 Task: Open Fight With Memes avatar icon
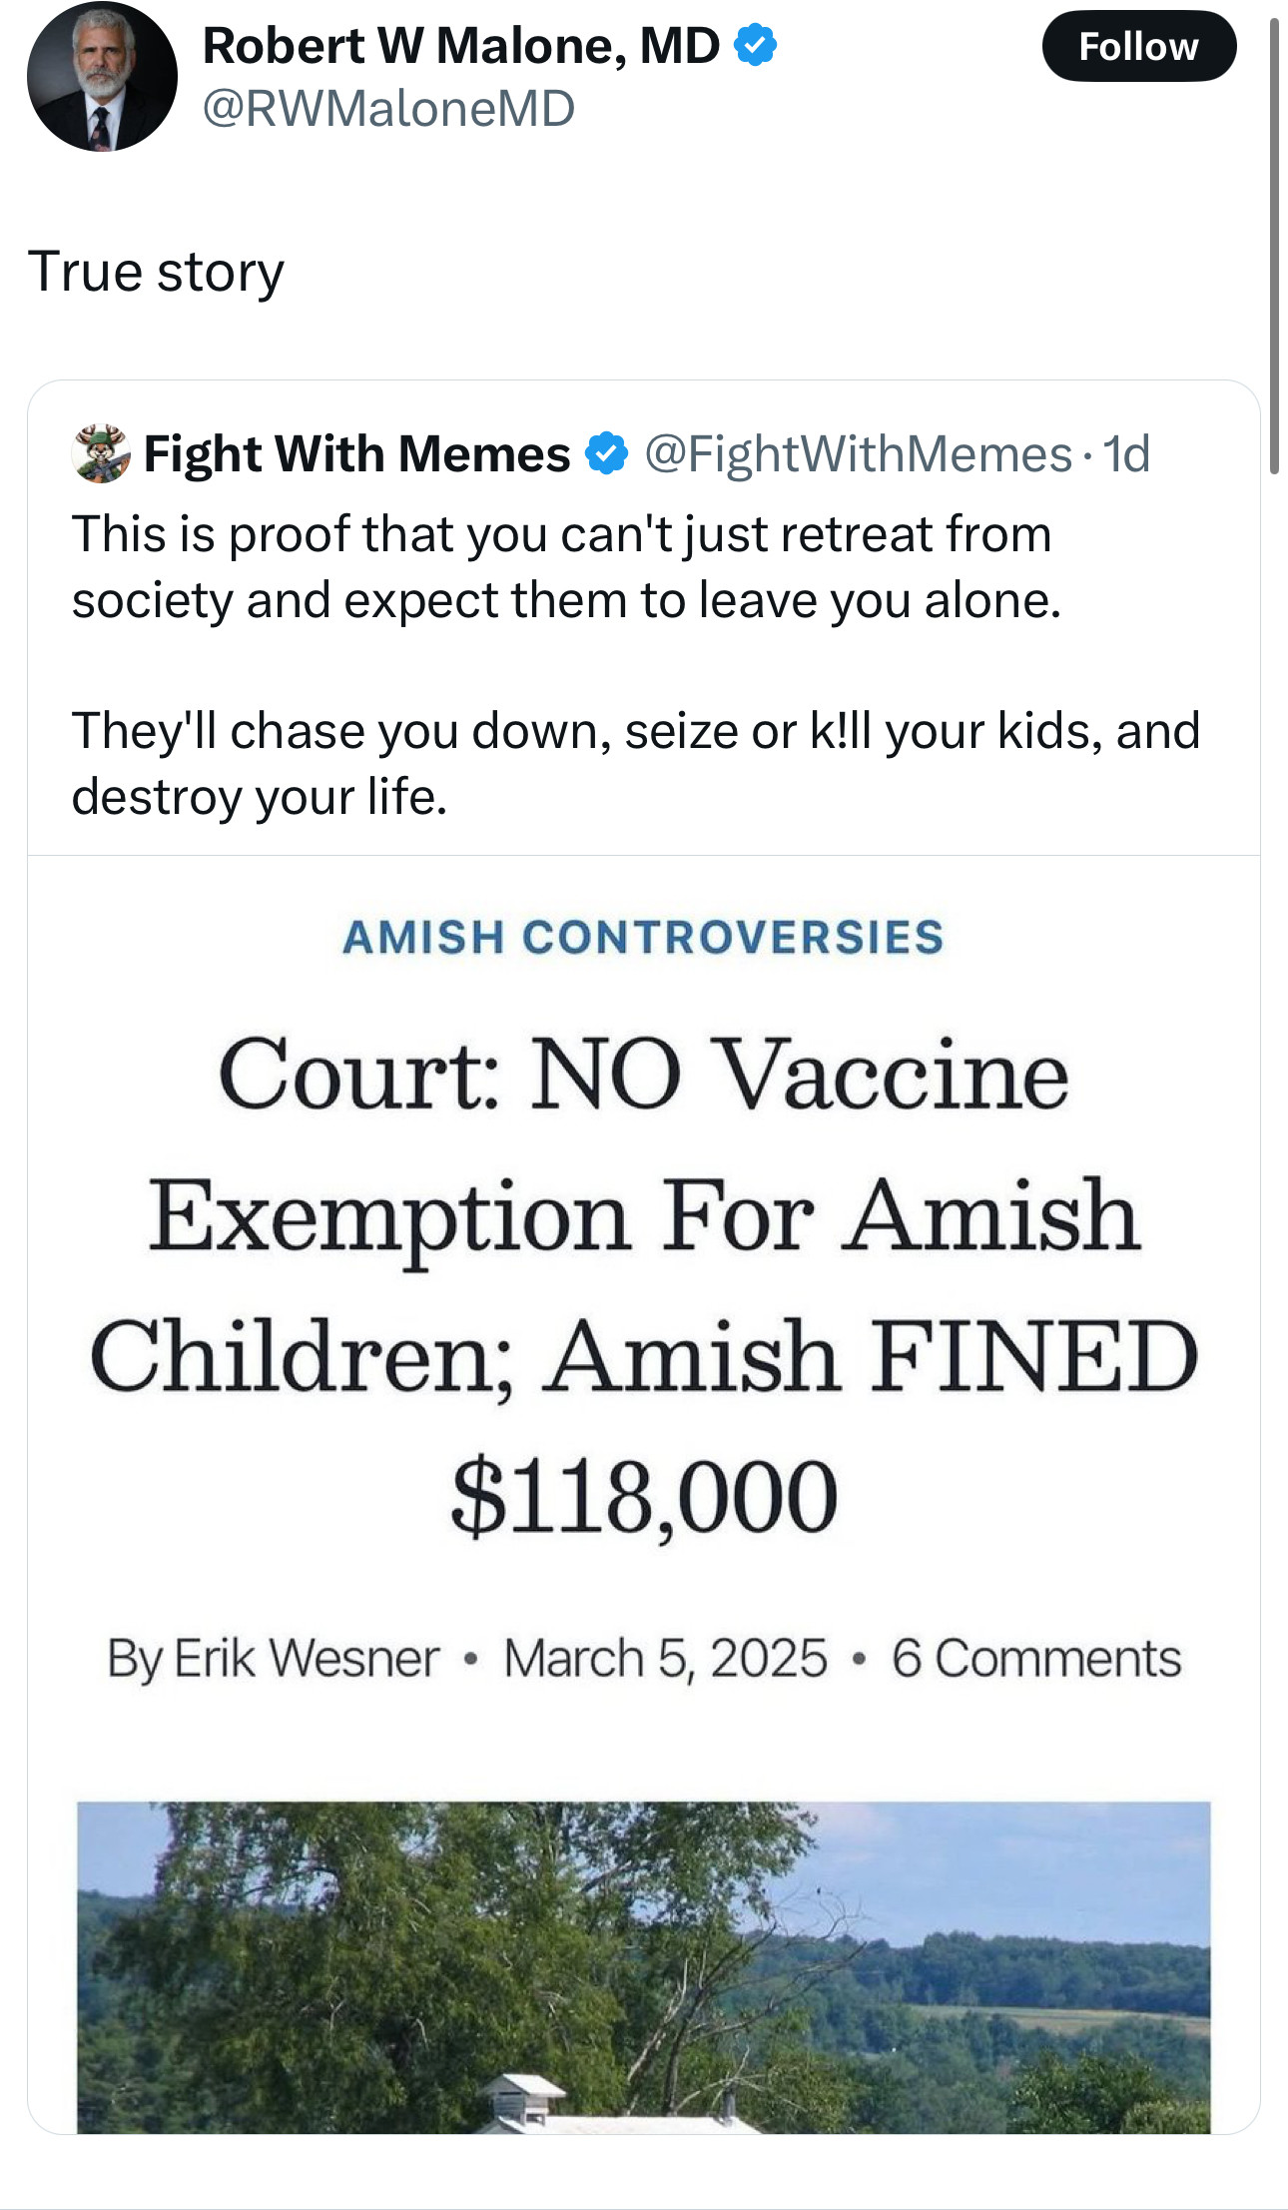pyautogui.click(x=101, y=454)
